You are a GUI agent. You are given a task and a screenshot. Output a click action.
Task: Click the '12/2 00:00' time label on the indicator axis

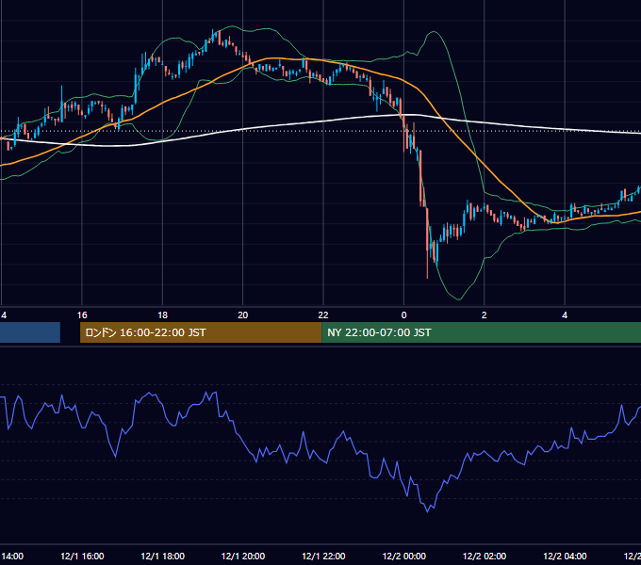(x=403, y=556)
